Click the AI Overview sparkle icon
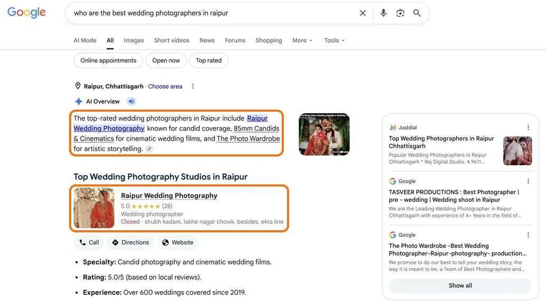The width and height of the screenshot is (546, 304). [79, 101]
